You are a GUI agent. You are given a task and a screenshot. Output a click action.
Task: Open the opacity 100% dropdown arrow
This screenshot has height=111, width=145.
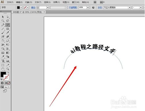pos(88,8)
